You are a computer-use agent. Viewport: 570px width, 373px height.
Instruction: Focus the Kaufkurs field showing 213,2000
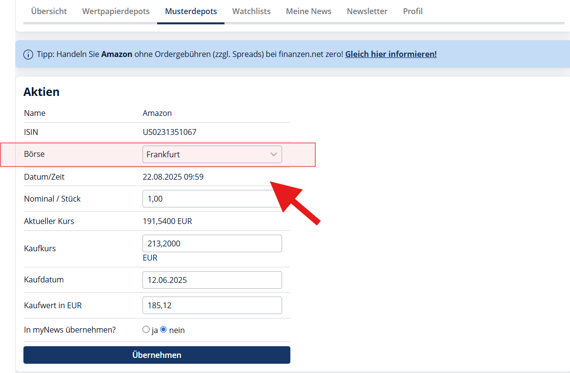(212, 243)
